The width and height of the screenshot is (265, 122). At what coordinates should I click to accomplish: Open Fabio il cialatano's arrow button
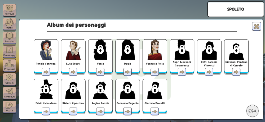tap(46, 111)
